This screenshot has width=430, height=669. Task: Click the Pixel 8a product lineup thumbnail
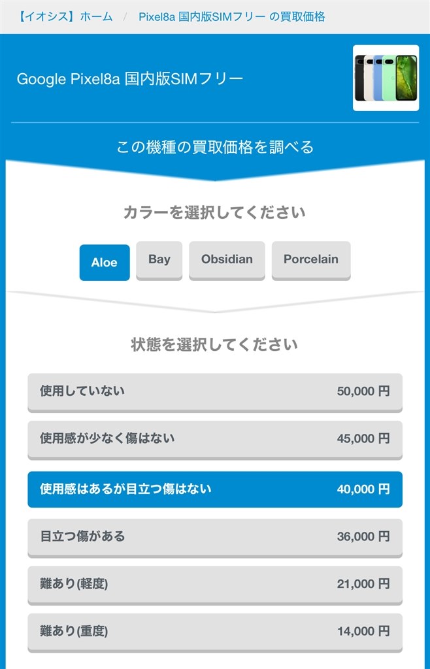(x=386, y=76)
